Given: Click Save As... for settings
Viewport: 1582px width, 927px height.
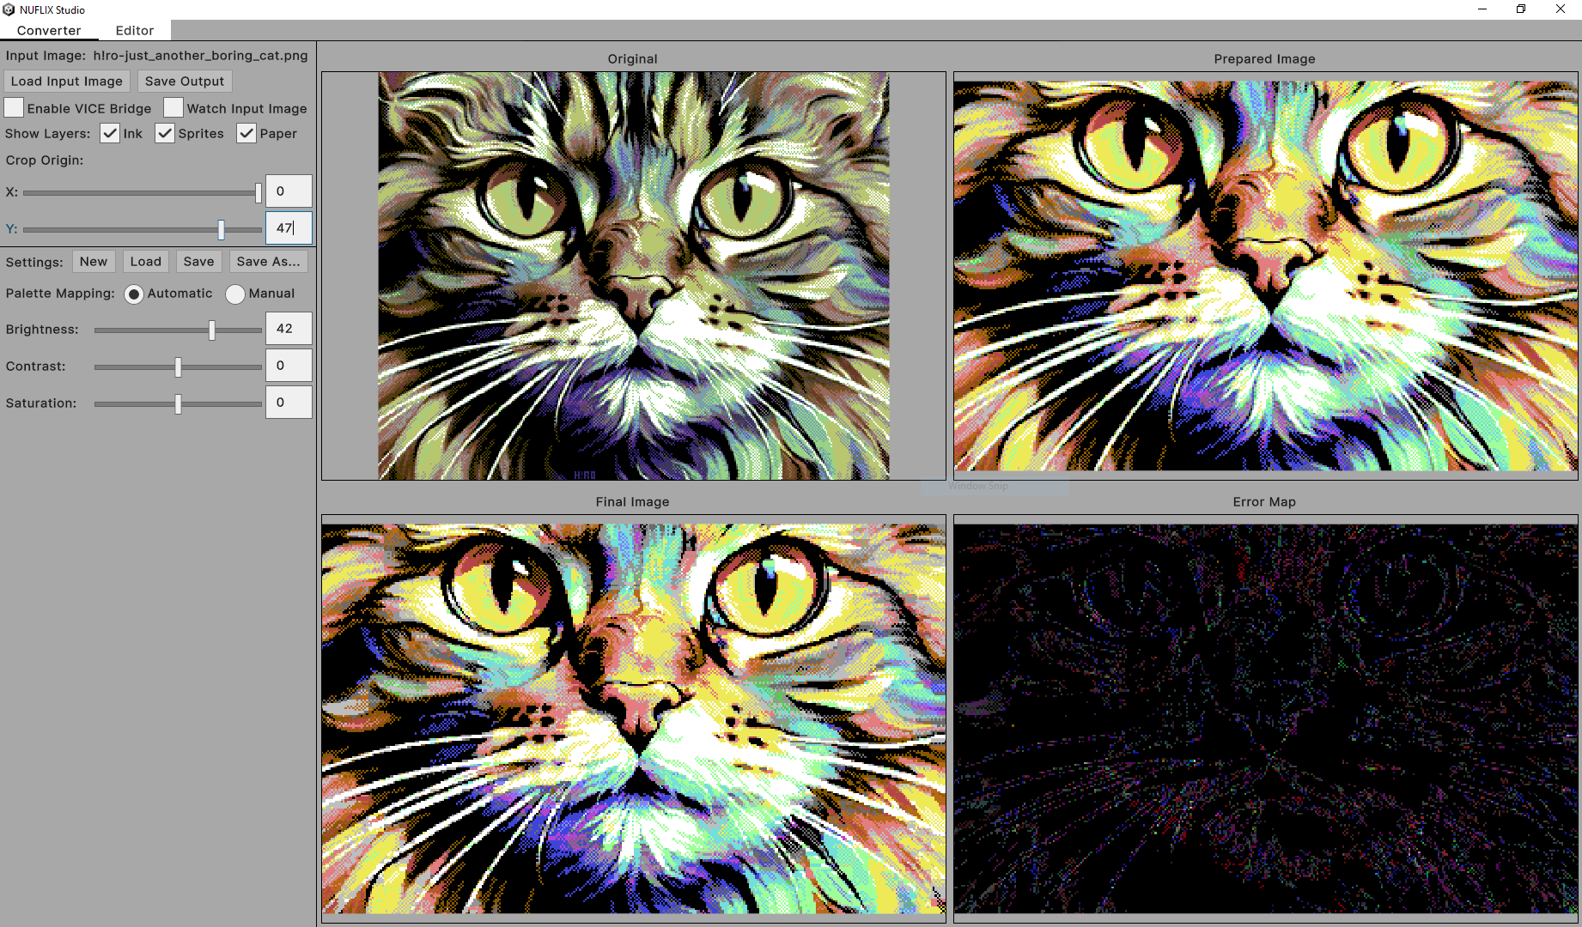Looking at the screenshot, I should [x=268, y=262].
